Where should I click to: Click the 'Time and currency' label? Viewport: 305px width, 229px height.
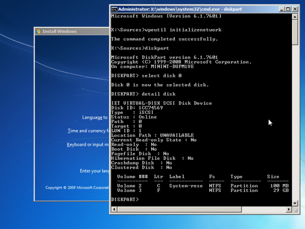(87, 131)
